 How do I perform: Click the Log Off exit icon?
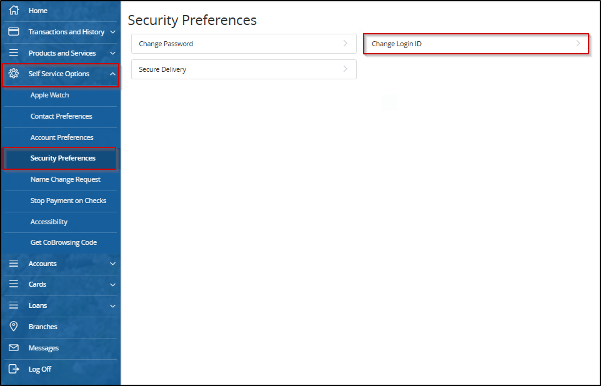tap(14, 369)
